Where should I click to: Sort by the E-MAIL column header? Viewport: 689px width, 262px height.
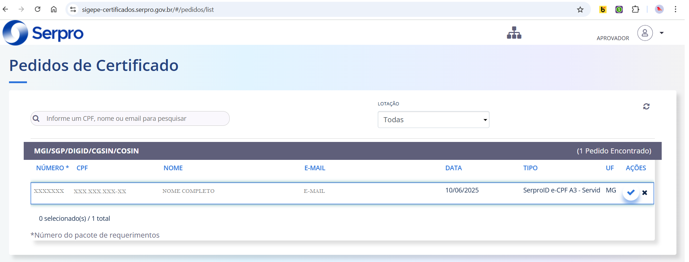tap(315, 168)
